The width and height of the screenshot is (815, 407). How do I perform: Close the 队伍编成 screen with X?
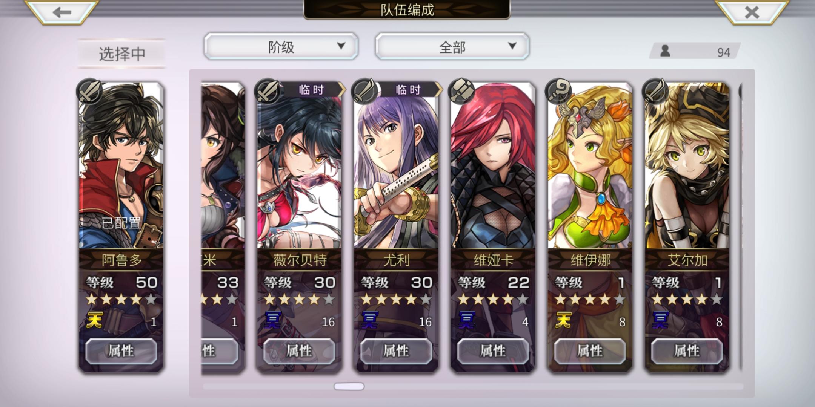click(752, 12)
